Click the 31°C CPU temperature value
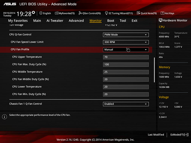 (x=177, y=37)
